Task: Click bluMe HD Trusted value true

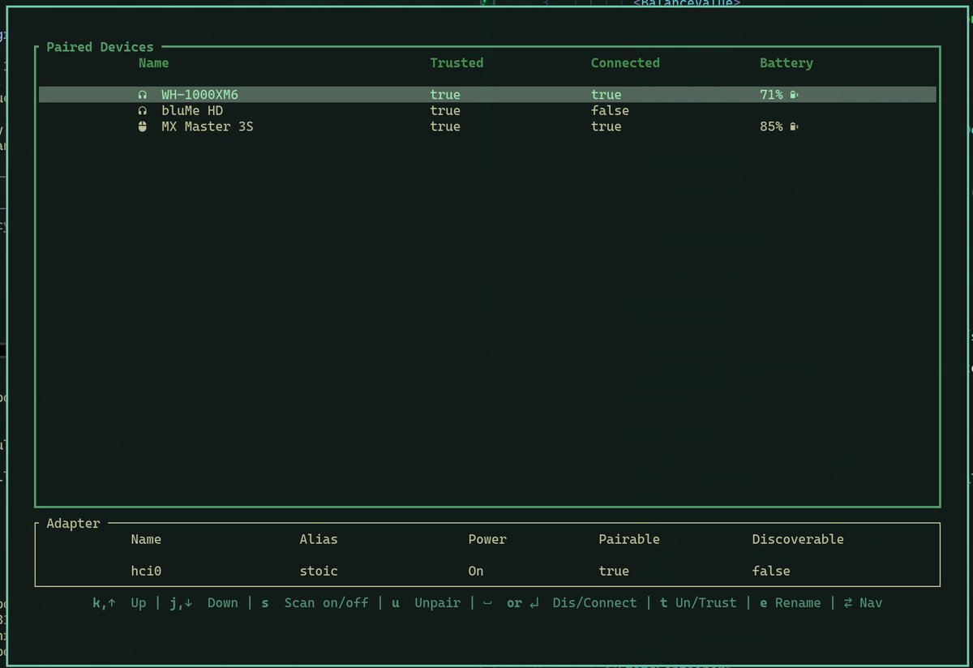Action: tap(445, 110)
